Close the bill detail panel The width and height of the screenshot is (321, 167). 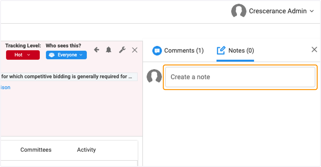point(135,50)
